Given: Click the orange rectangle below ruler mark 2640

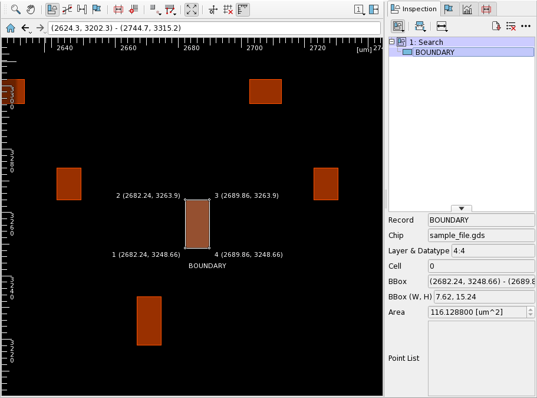Looking at the screenshot, I should [x=69, y=184].
